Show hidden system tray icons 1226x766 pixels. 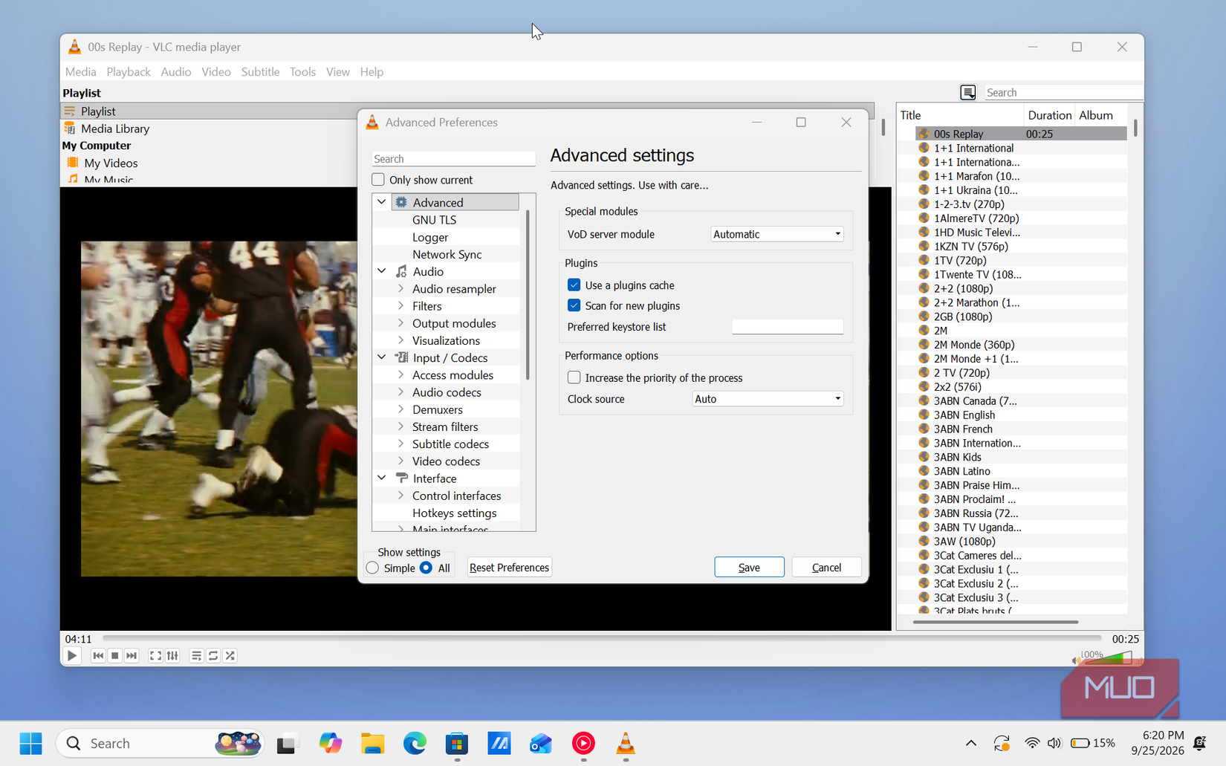[971, 743]
